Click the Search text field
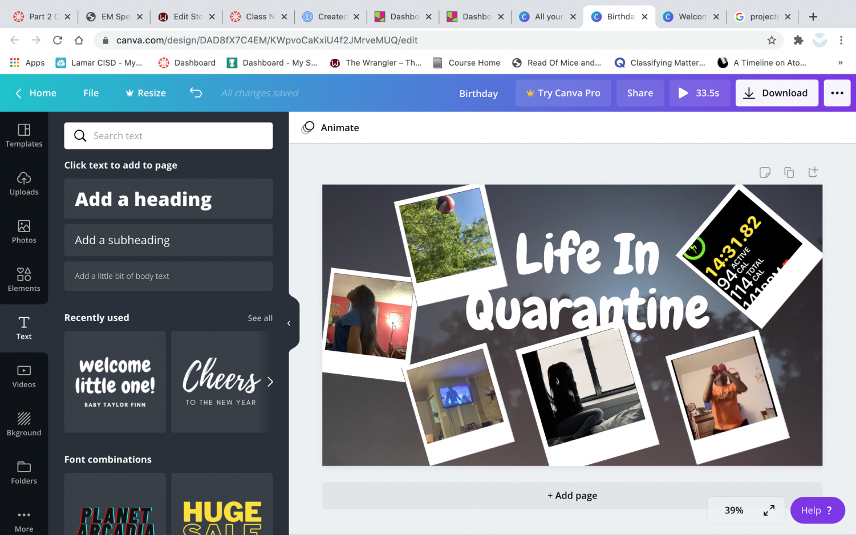856x535 pixels. coord(168,136)
